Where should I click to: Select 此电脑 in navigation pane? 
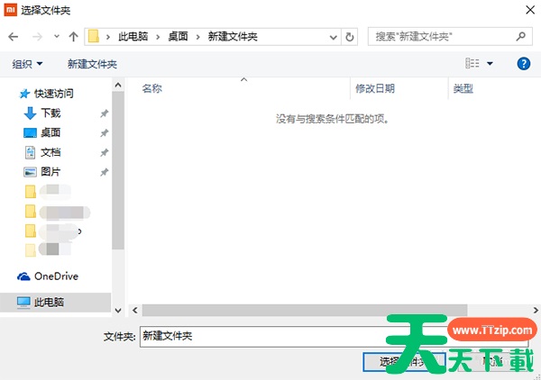click(55, 303)
